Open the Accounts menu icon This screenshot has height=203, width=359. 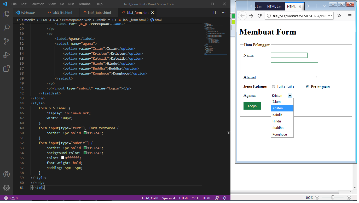click(x=7, y=174)
